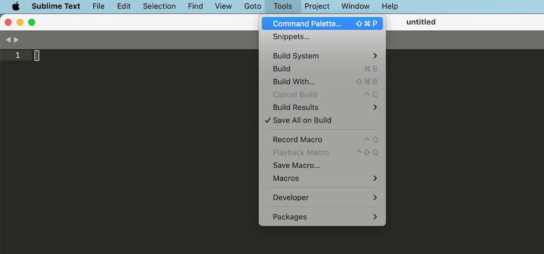Open the Project menu
544x254 pixels.
coord(317,6)
